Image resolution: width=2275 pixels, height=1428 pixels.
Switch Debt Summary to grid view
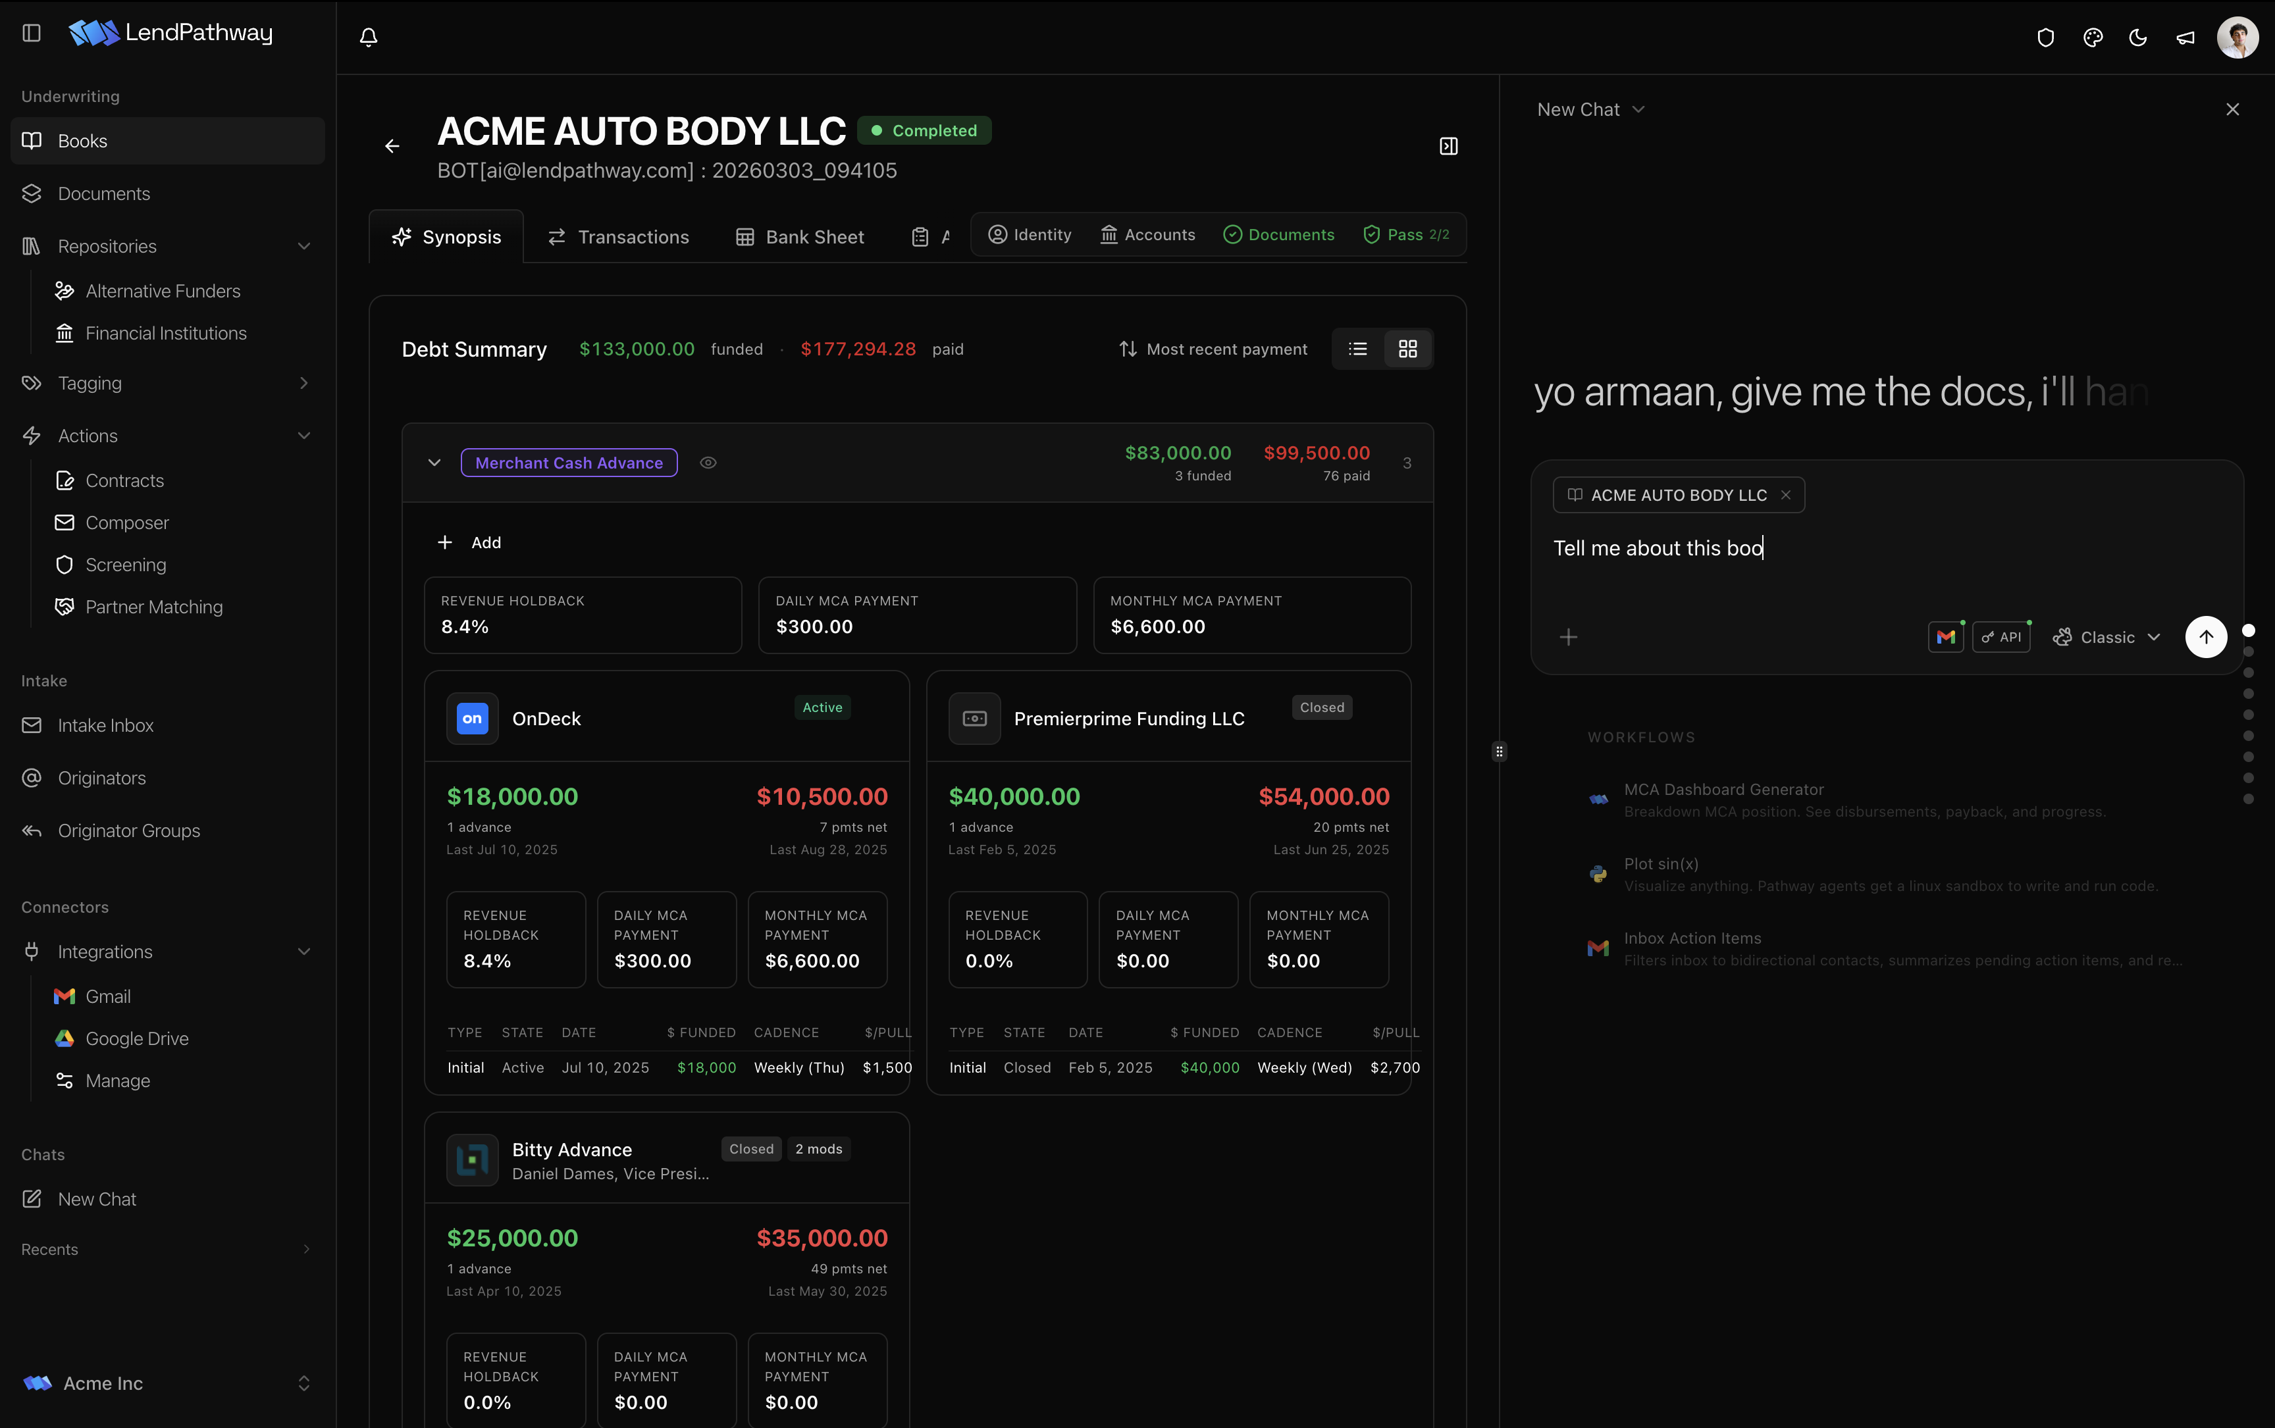1407,349
